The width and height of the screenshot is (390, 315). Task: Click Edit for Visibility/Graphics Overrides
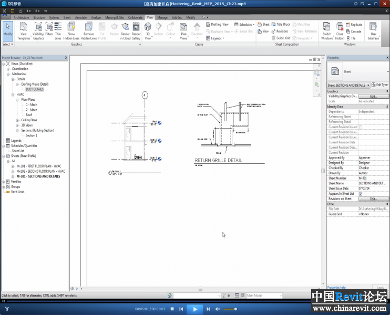(374, 97)
